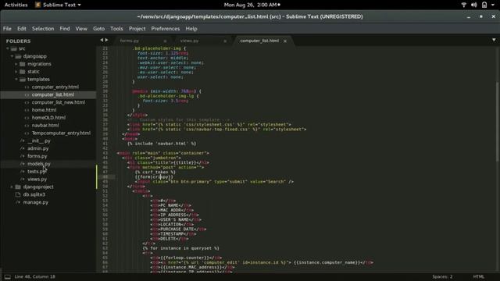The image size is (500, 281).
Task: Open the Sublime Text app menu
Action: (x=58, y=5)
